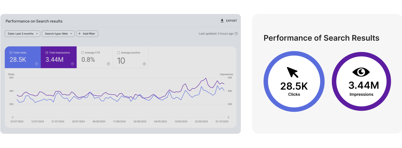The height and width of the screenshot is (148, 402).
Task: Expand the Search type: Web dropdown
Action: [x=58, y=34]
